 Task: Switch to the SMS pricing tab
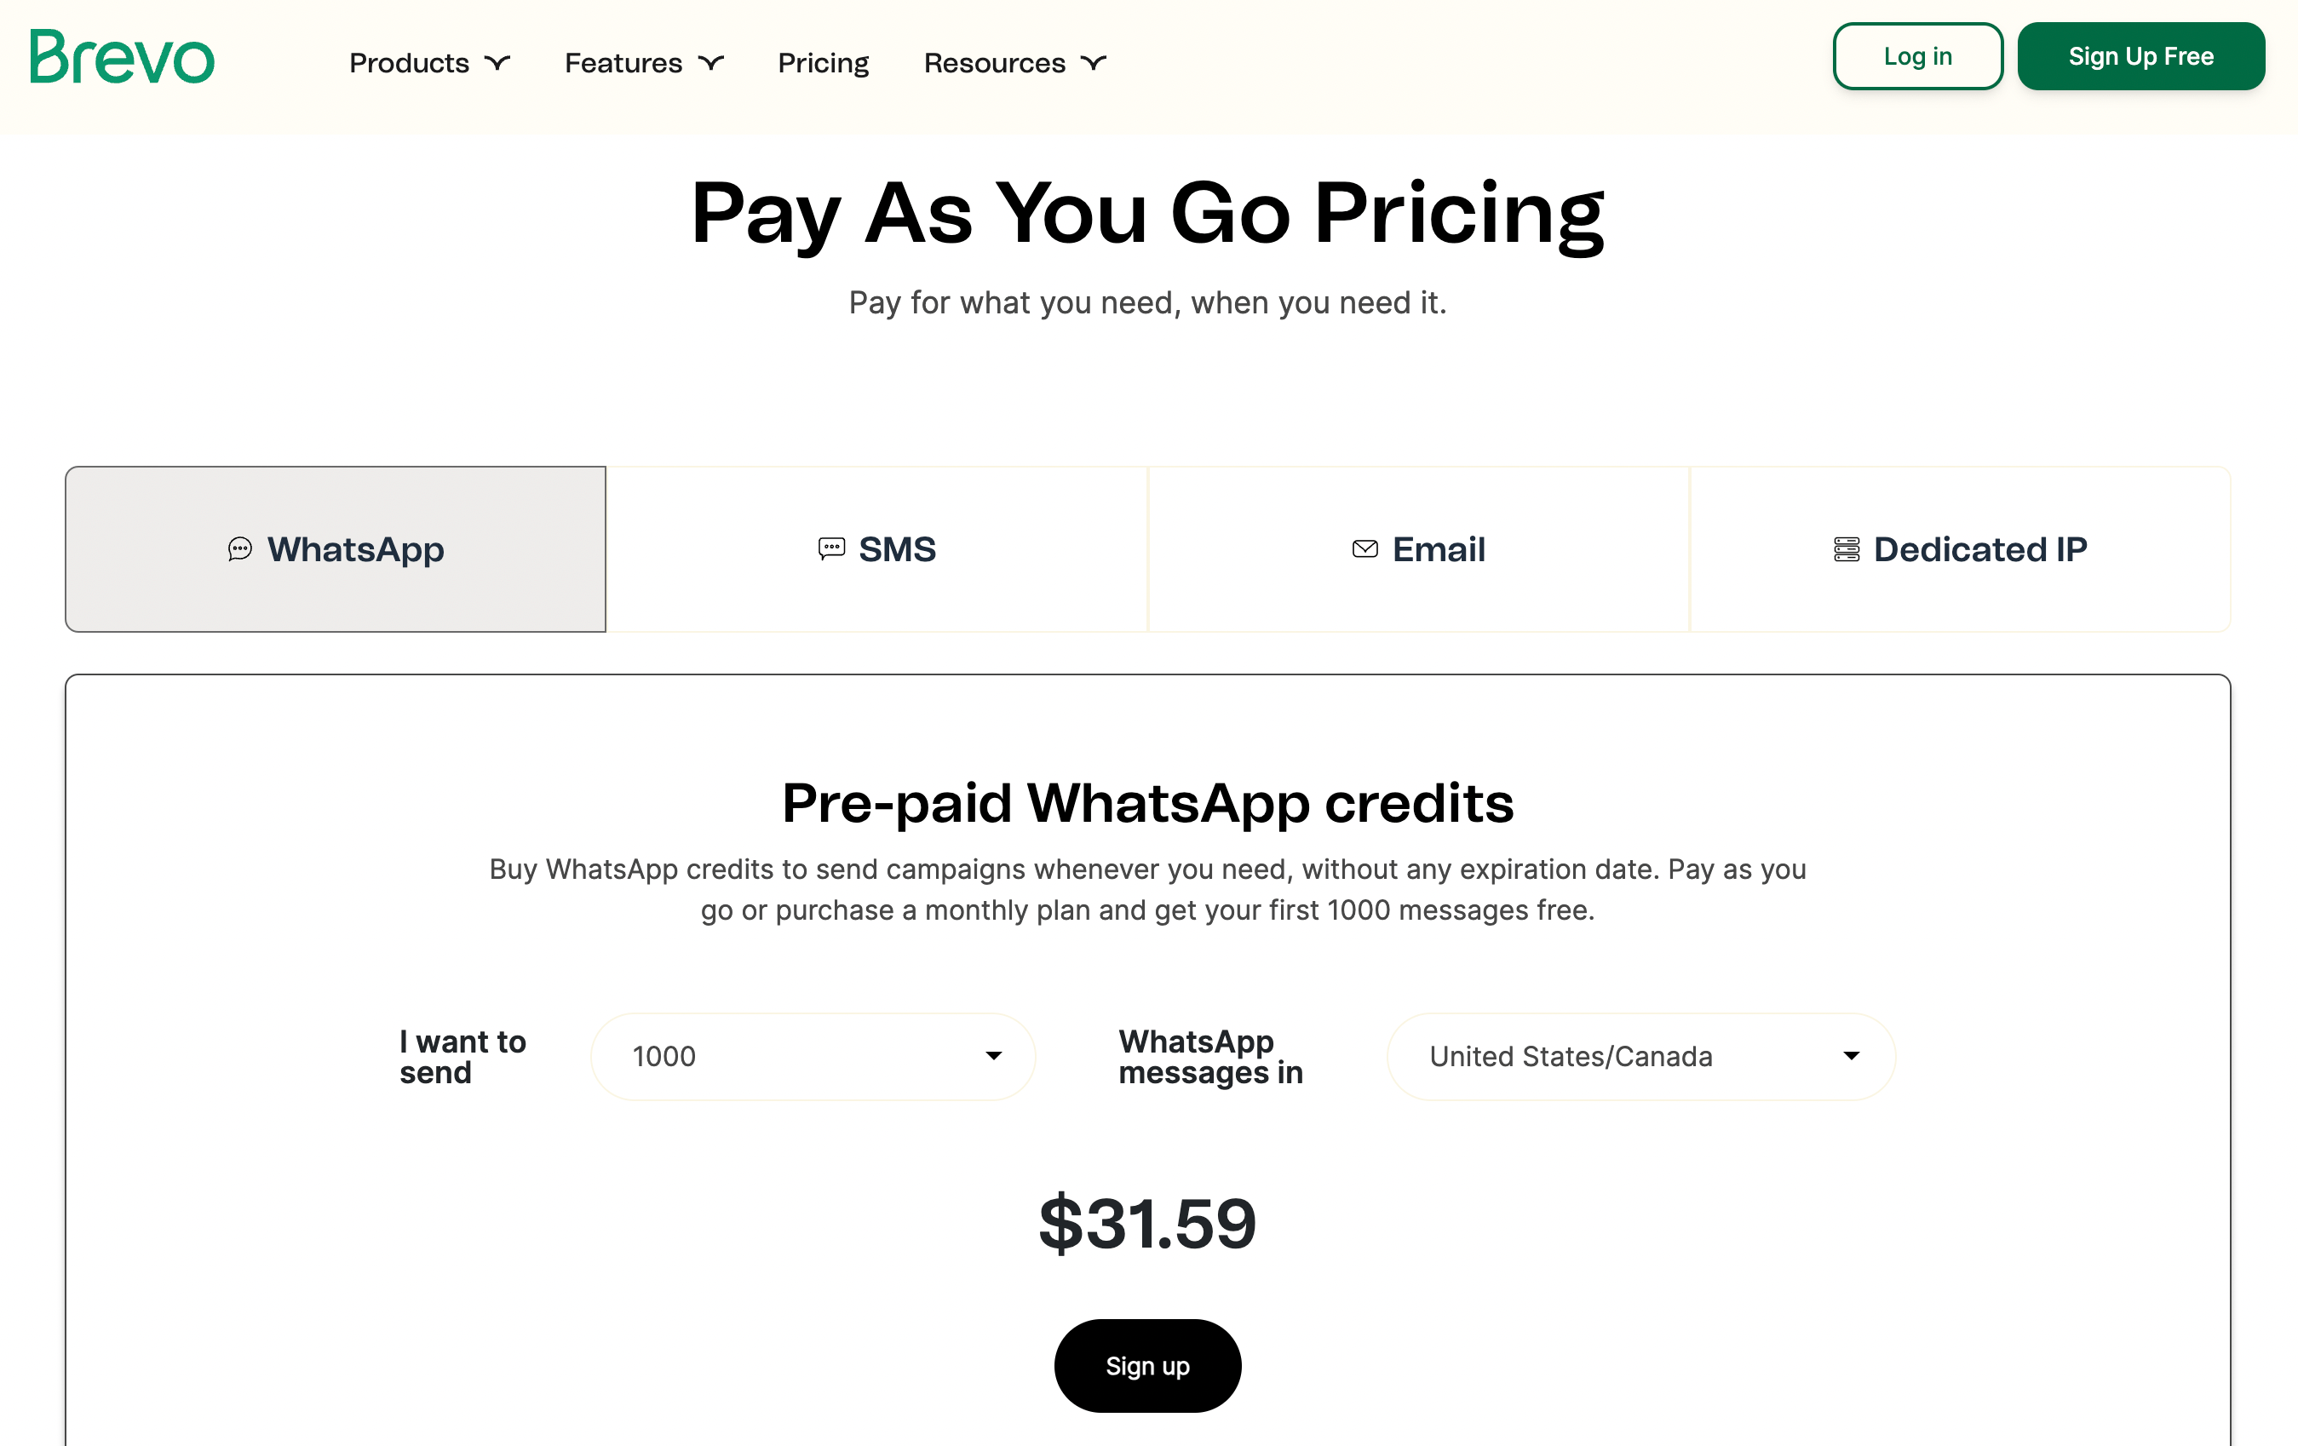pos(876,548)
